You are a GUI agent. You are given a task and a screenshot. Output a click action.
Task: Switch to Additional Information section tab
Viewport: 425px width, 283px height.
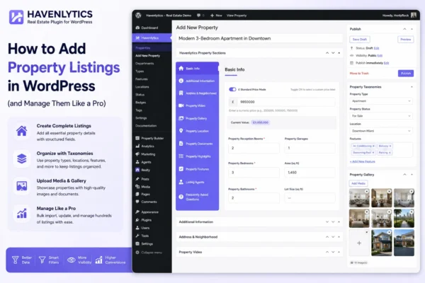198,81
